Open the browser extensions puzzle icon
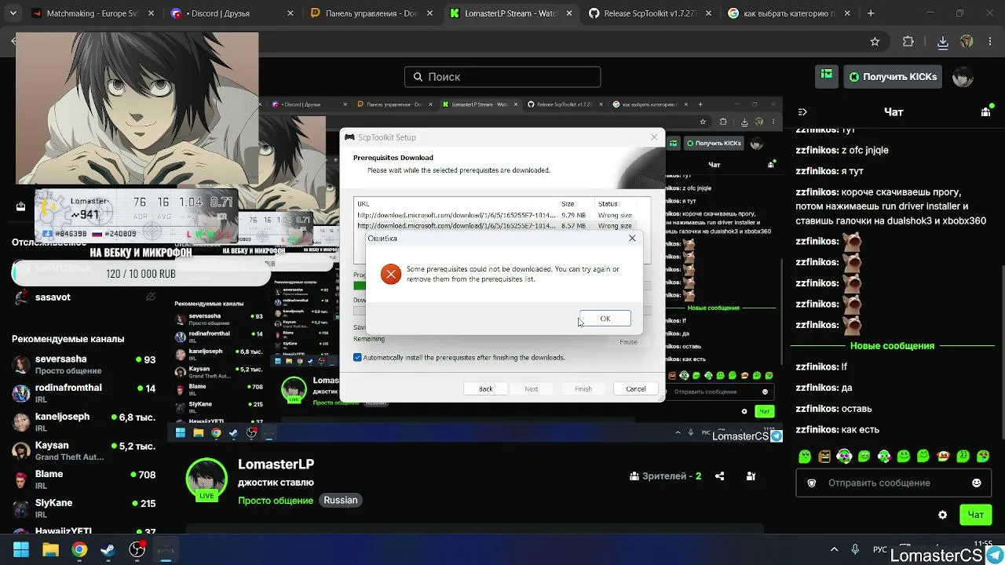Image resolution: width=1005 pixels, height=565 pixels. (x=908, y=42)
